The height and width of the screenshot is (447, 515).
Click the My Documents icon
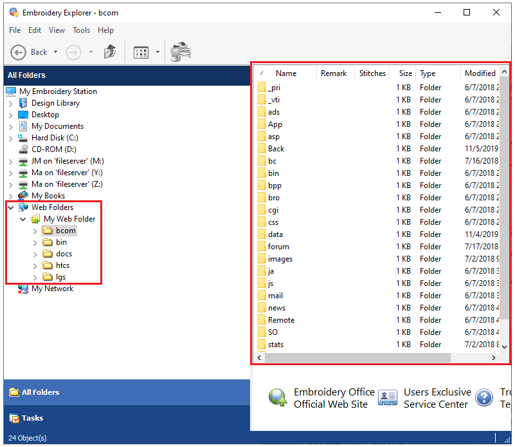[x=23, y=126]
